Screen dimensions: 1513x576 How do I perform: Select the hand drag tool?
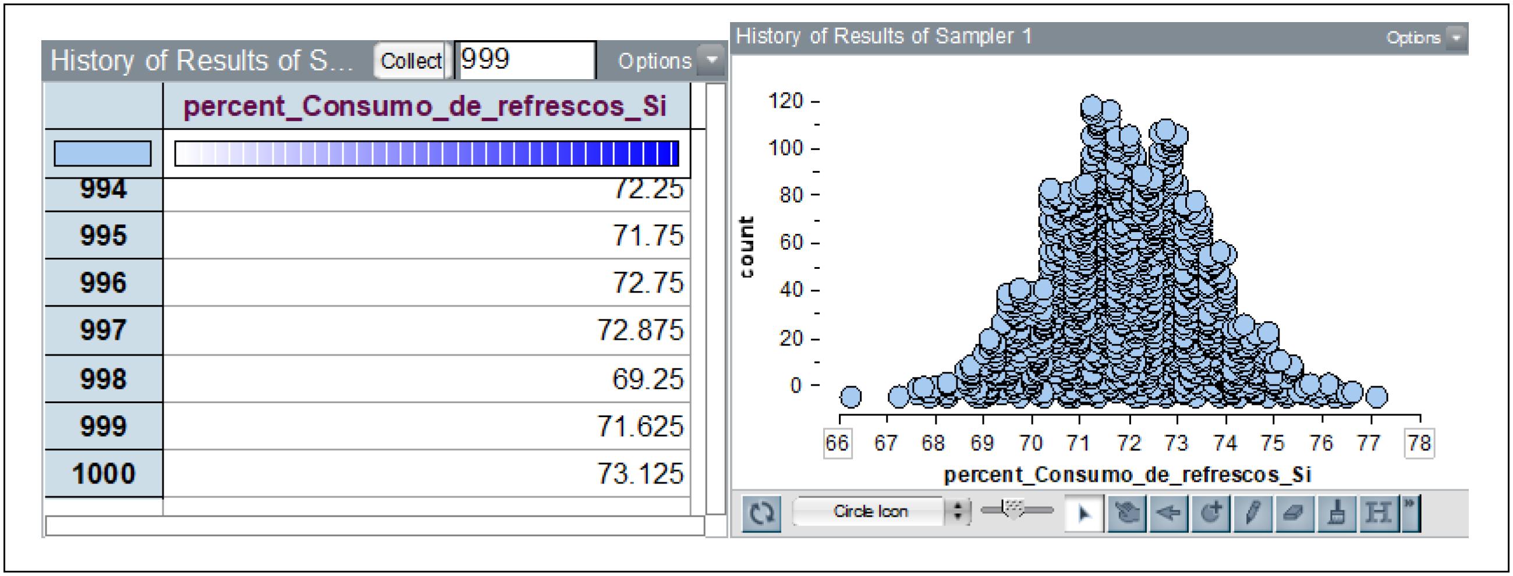pos(1126,514)
